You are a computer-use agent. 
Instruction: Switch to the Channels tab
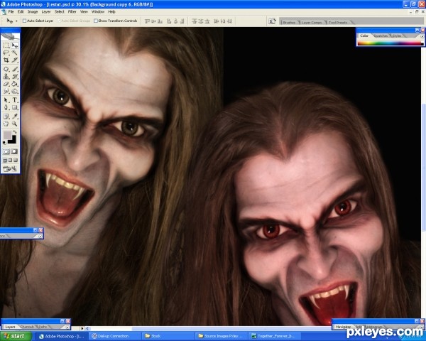pyautogui.click(x=27, y=327)
